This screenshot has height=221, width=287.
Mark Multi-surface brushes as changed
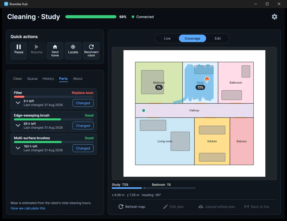click(83, 148)
